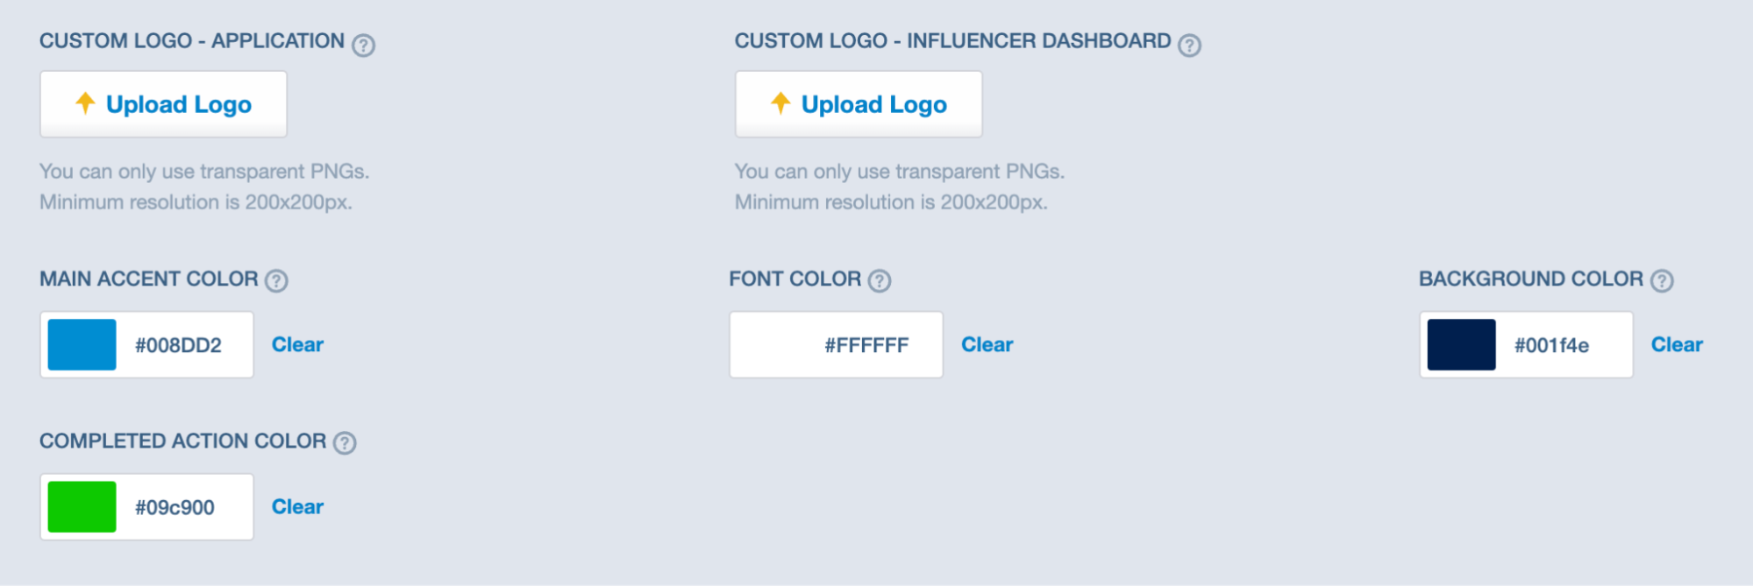Screen dimensions: 1753x586
Task: Open the dark navy Background color swatch
Action: (x=1461, y=344)
